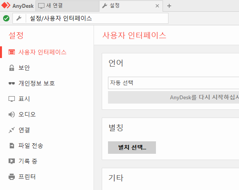The height and width of the screenshot is (190, 239).
Task: Open 연결 settings section
Action: [x=47, y=130]
